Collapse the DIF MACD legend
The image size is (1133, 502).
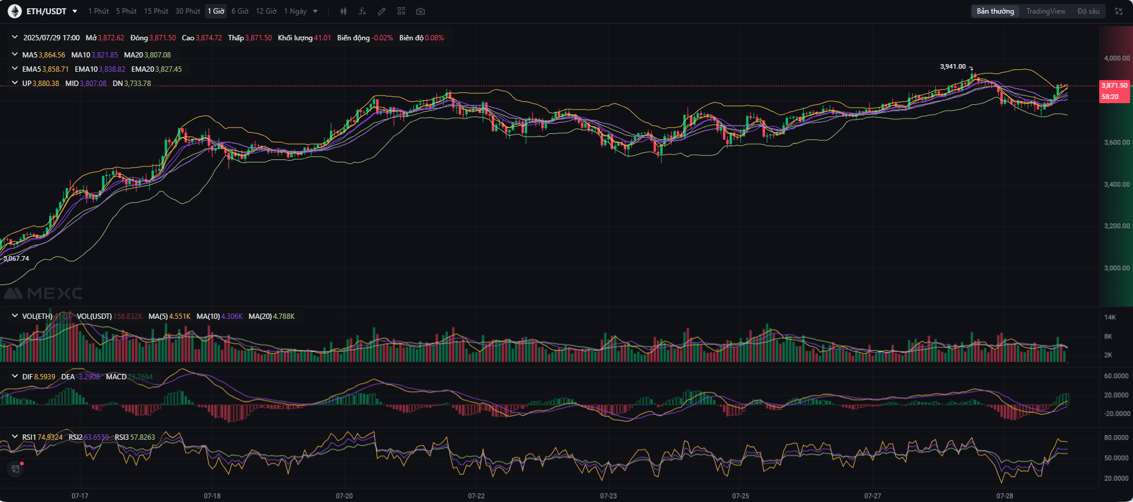click(x=15, y=376)
